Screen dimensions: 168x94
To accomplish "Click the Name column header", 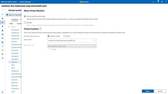I will click(13, 27).
